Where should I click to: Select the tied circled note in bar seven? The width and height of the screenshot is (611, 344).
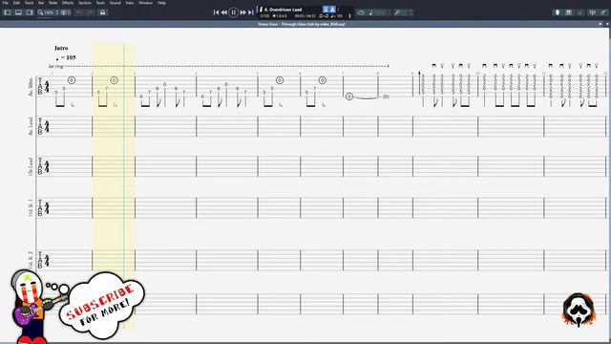click(x=349, y=97)
